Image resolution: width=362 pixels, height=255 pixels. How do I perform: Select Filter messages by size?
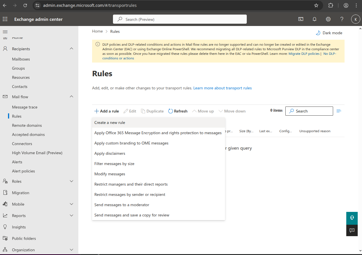point(158,164)
